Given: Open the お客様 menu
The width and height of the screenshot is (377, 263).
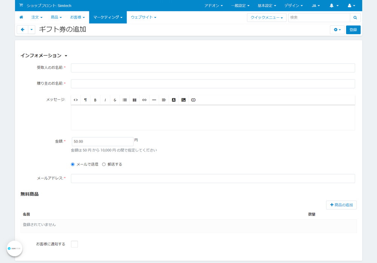Looking at the screenshot, I should tap(77, 17).
